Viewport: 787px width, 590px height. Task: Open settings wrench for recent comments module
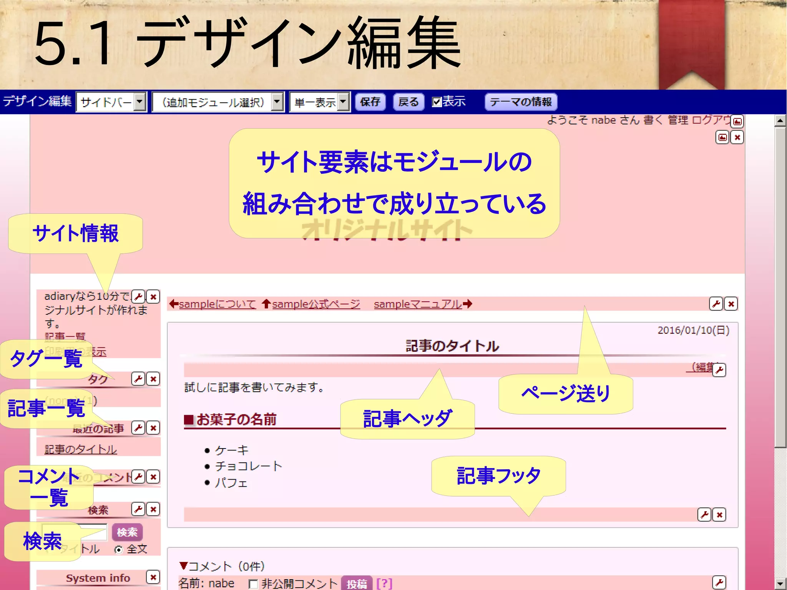(138, 477)
